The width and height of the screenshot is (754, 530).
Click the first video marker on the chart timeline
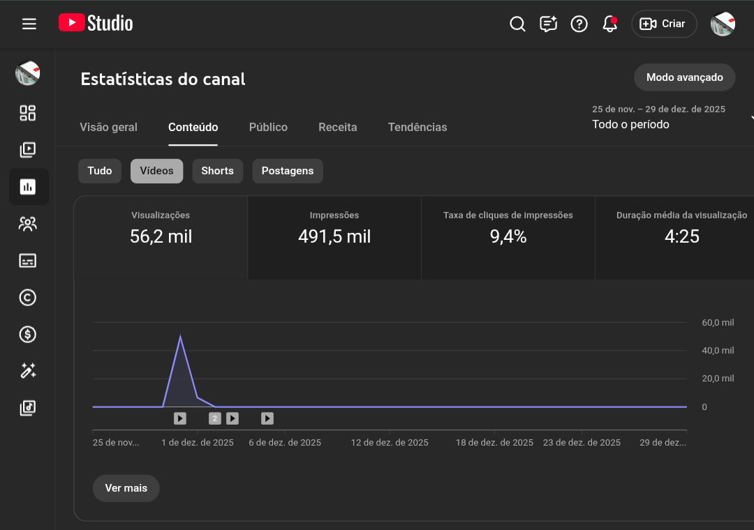coord(180,418)
